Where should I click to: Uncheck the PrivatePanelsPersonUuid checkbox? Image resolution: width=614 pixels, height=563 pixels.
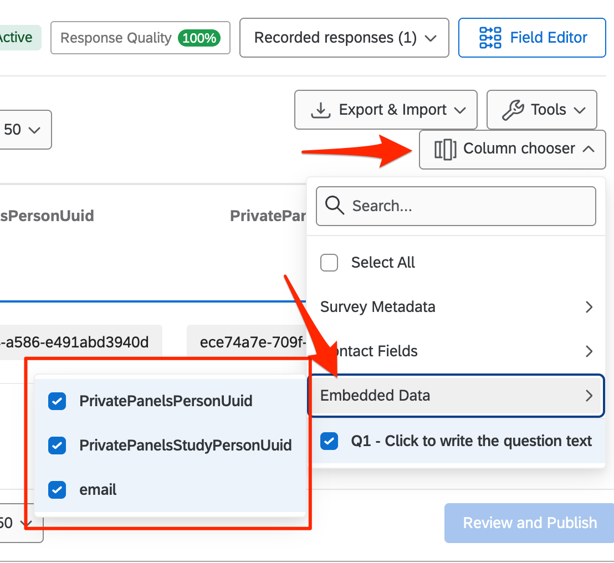[x=57, y=401]
